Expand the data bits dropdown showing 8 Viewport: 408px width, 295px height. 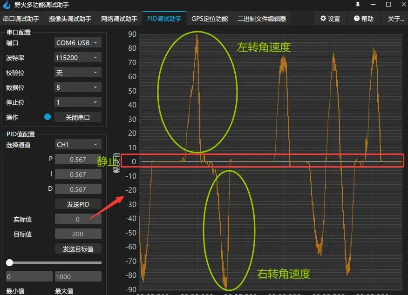[x=78, y=87]
